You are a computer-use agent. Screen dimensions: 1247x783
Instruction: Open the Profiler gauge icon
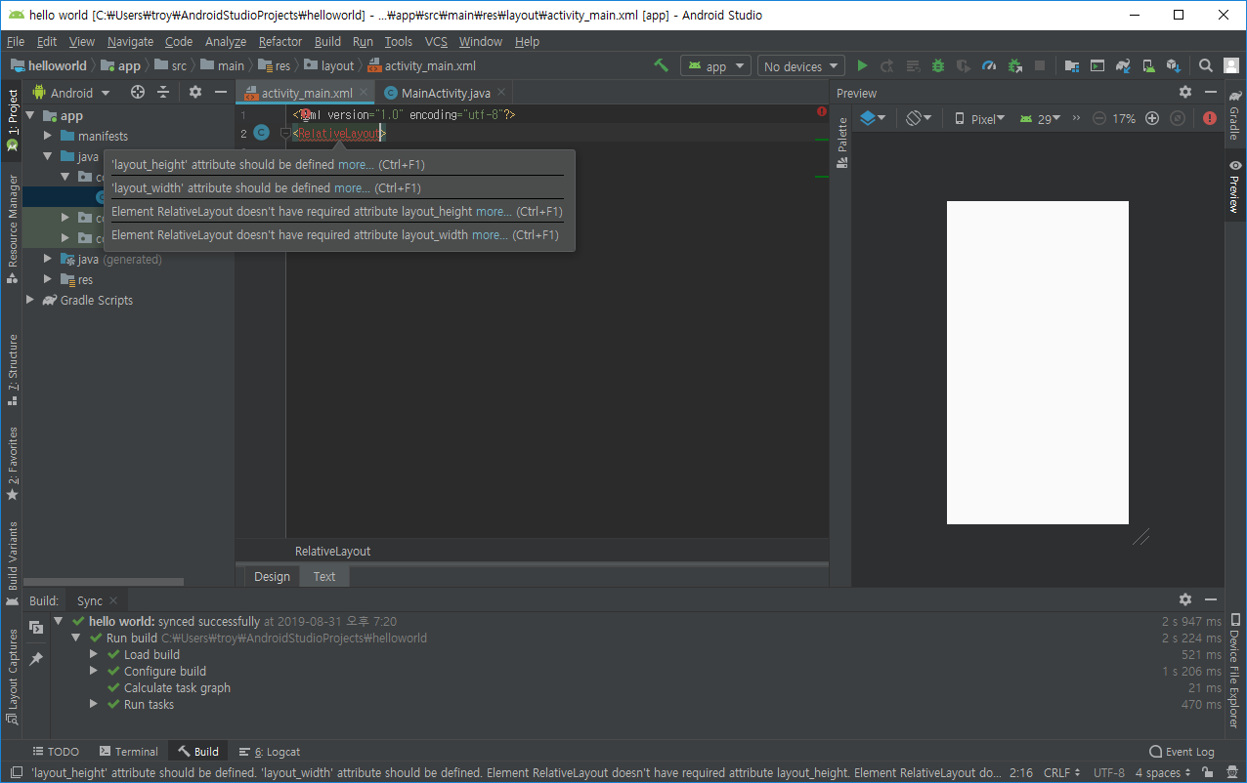tap(989, 65)
